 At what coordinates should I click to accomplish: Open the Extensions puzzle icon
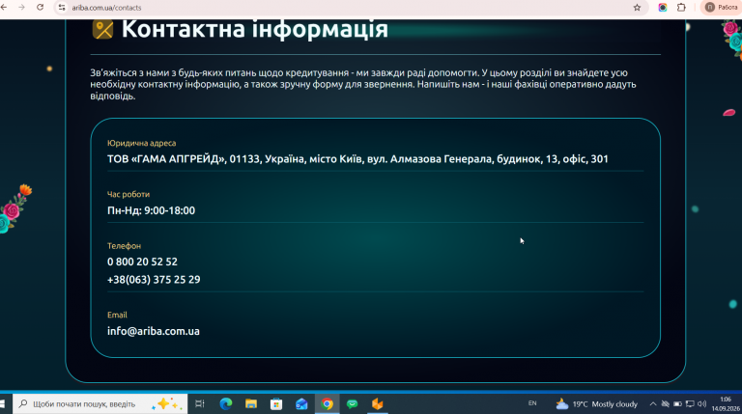point(681,8)
